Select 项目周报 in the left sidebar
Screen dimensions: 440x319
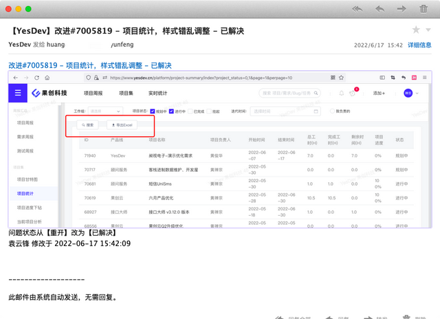tap(25, 123)
